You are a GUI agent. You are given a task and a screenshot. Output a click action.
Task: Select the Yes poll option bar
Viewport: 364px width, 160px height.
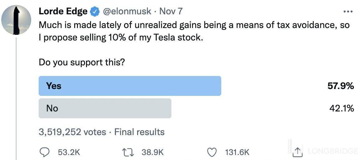pyautogui.click(x=130, y=86)
